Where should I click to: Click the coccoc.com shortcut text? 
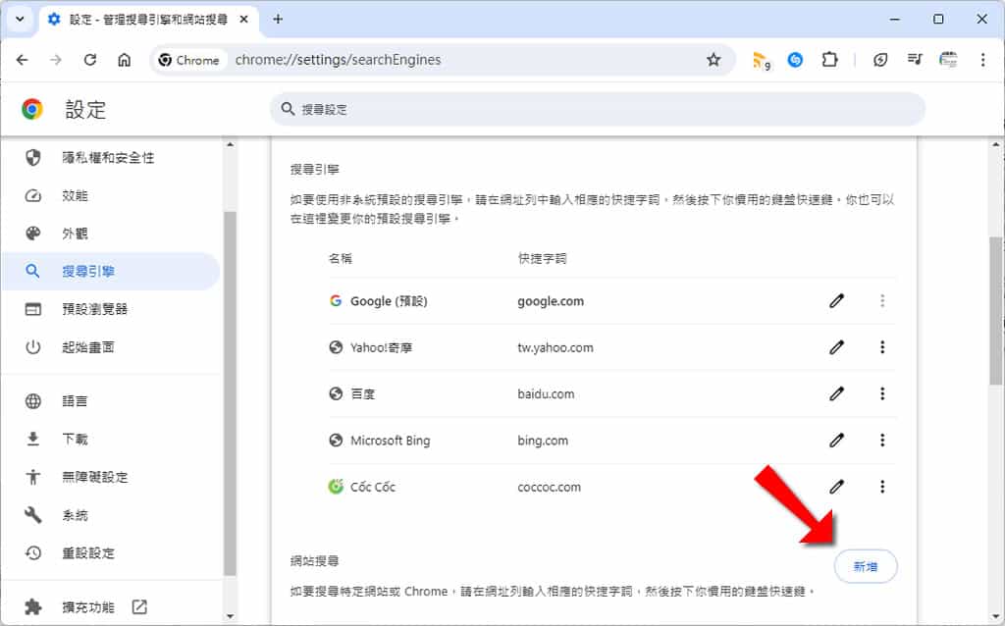[x=550, y=487]
